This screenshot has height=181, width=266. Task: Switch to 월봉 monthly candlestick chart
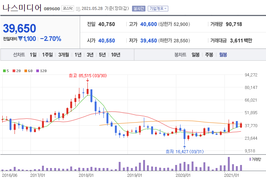coord(223,55)
